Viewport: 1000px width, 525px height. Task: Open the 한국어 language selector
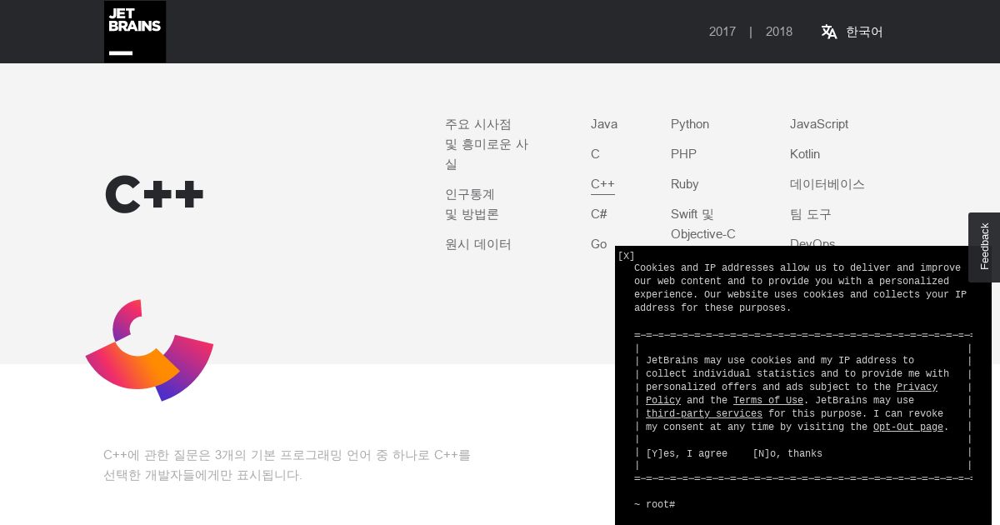pyautogui.click(x=864, y=32)
